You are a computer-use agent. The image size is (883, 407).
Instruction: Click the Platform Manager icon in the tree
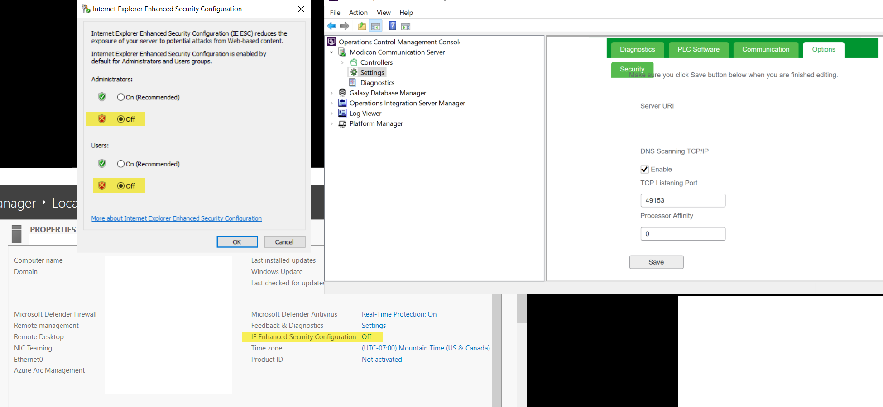(x=343, y=123)
